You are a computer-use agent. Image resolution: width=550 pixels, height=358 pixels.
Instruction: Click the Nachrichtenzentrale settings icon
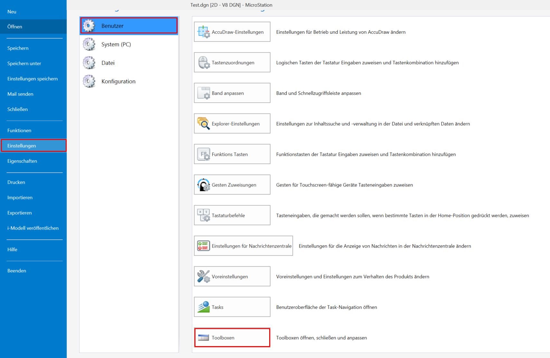click(204, 246)
